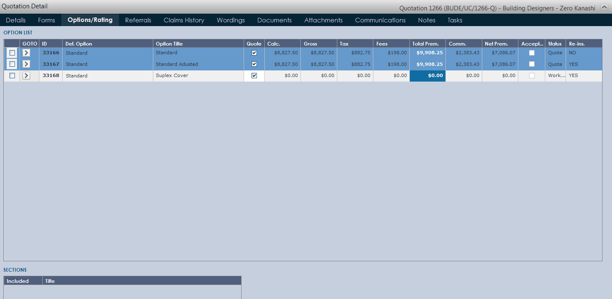612x299 pixels.
Task: Sort by the Option Title column header
Action: 198,43
